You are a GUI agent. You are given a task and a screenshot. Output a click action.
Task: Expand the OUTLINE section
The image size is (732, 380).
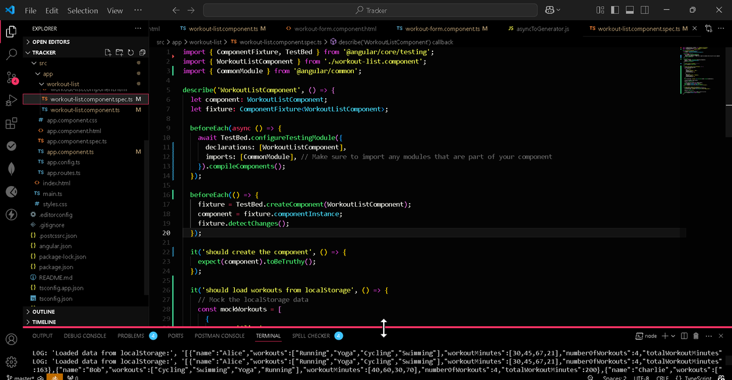43,312
